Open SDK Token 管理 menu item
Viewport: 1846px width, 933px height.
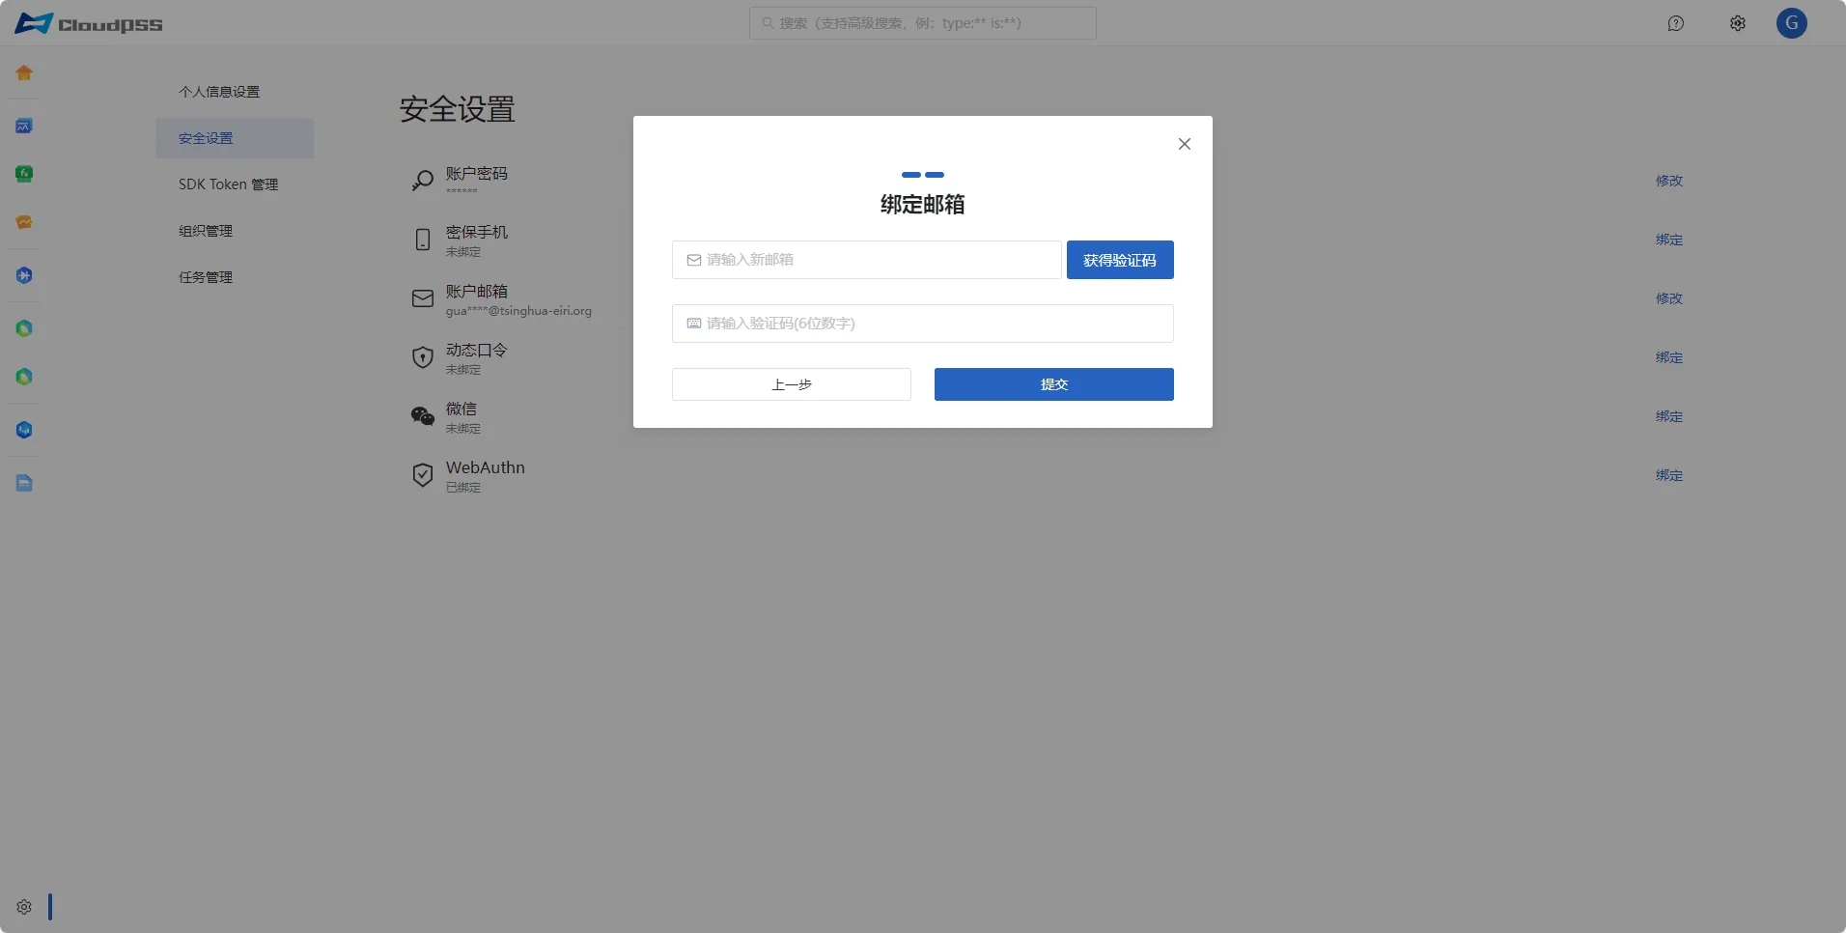(235, 184)
